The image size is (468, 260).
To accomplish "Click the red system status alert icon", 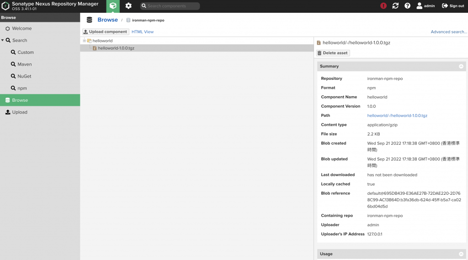I will 383,5.
